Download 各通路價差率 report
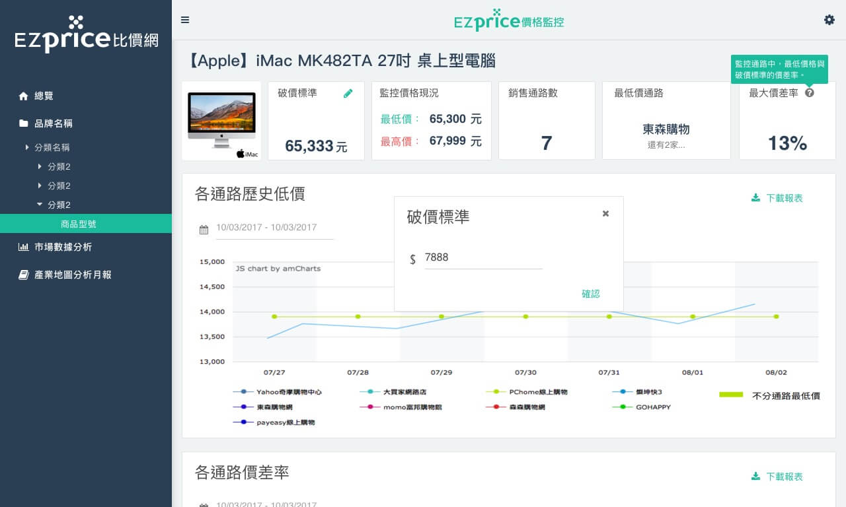This screenshot has width=846, height=507. [x=777, y=477]
